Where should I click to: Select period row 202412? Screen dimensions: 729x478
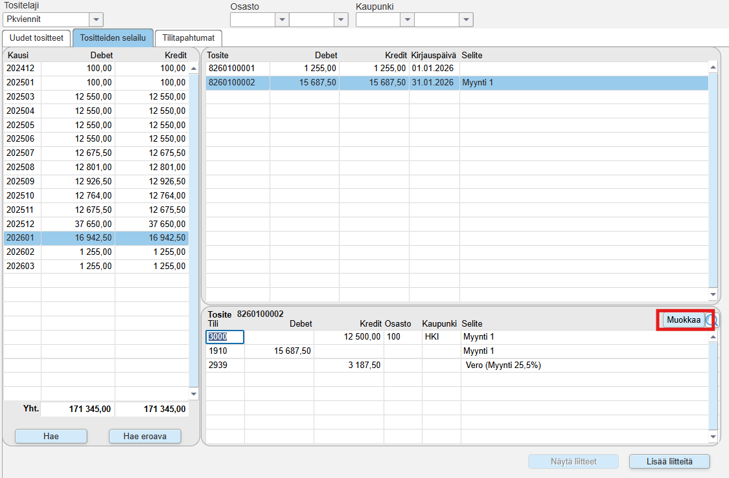point(97,68)
